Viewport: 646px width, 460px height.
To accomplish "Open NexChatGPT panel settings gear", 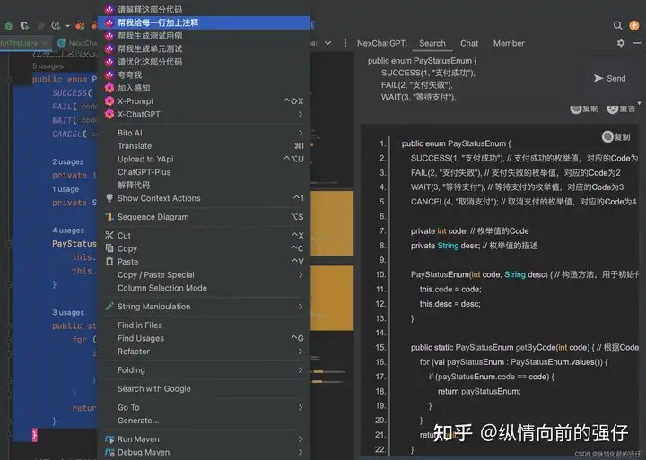I will click(x=621, y=43).
